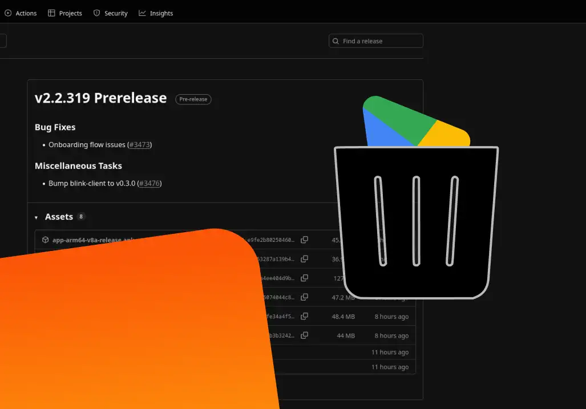Focus the Find a release search field
This screenshot has height=409, width=586.
coord(376,41)
